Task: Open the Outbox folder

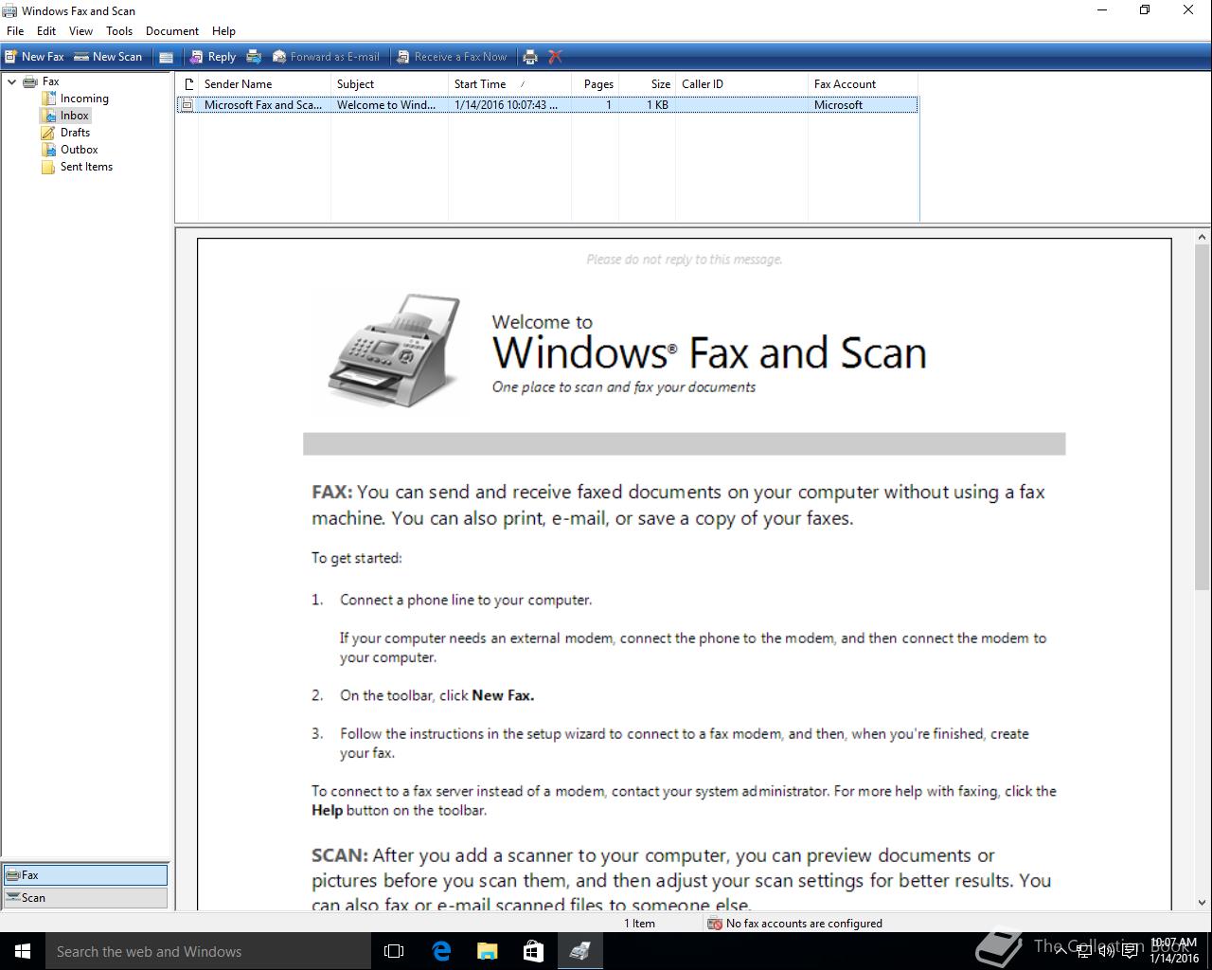Action: point(79,150)
